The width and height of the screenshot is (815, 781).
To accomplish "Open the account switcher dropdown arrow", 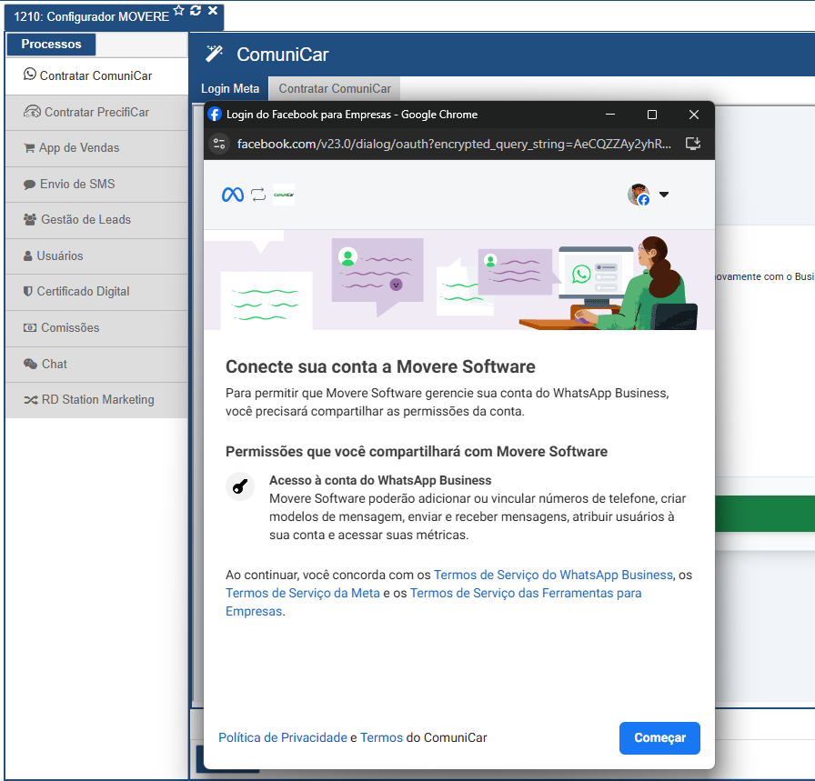I will pos(664,195).
